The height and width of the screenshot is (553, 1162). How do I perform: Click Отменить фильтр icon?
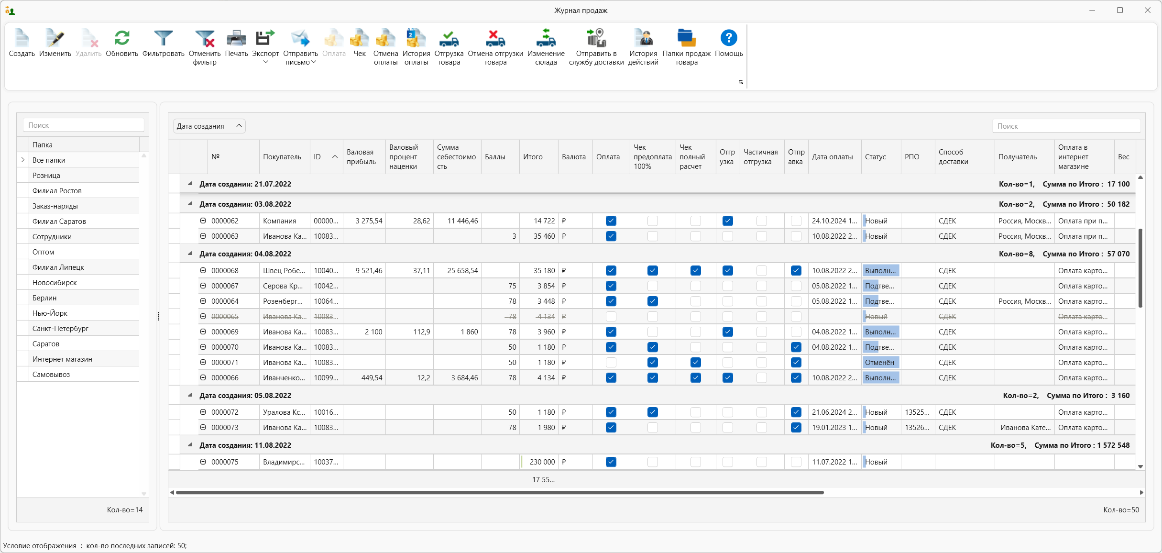(205, 38)
